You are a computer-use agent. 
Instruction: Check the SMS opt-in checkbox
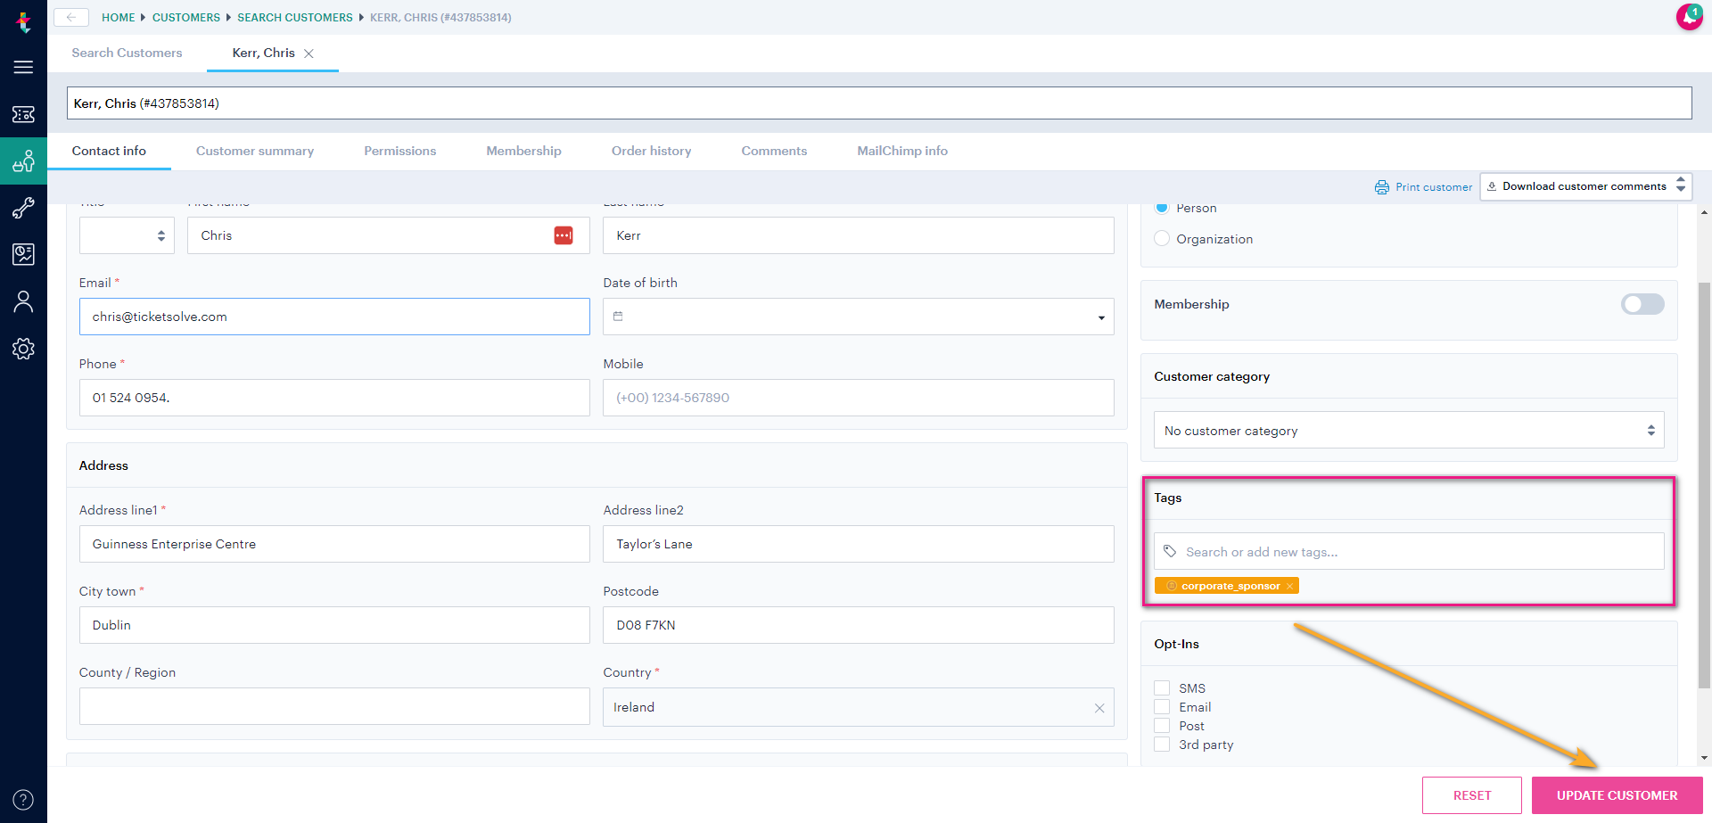tap(1162, 687)
